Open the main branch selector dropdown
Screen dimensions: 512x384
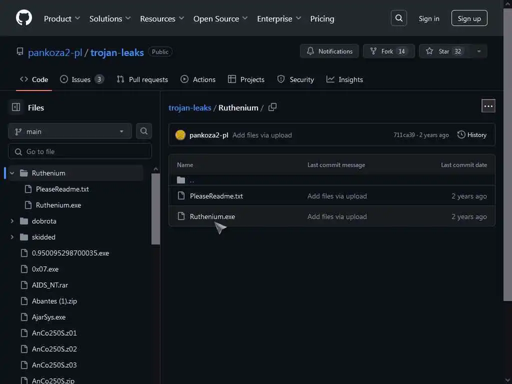70,131
